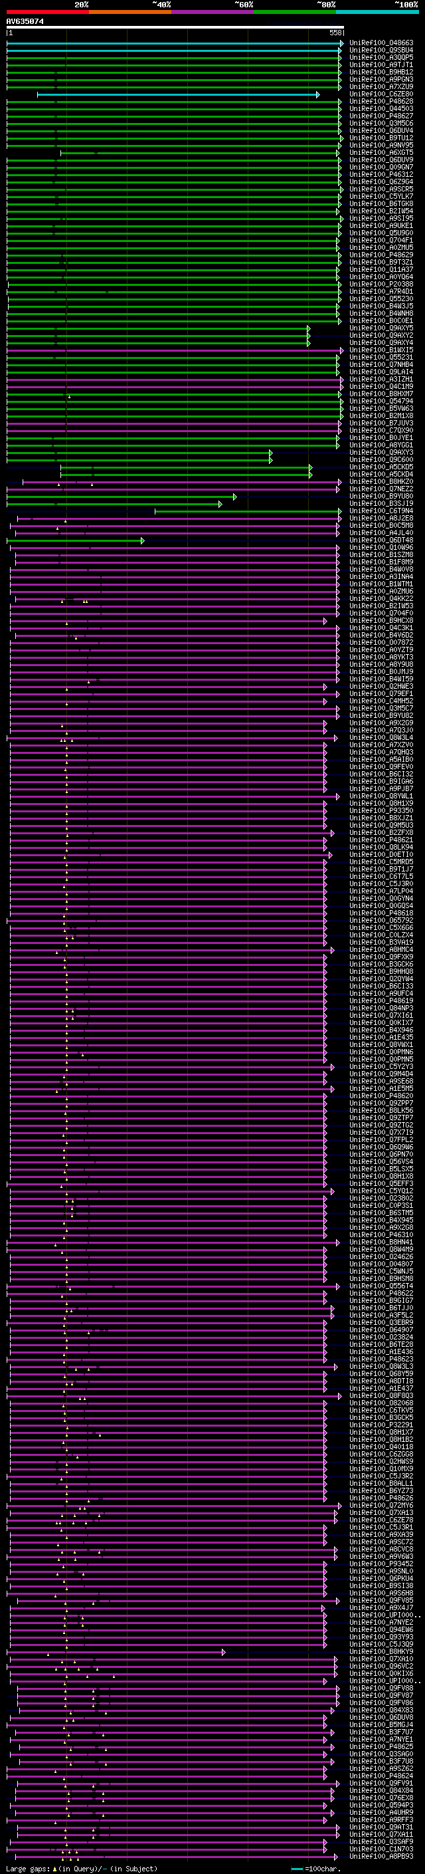The width and height of the screenshot is (425, 1874).
Task: Click the UniRef100_Q9LAI4 label
Action: (x=381, y=372)
